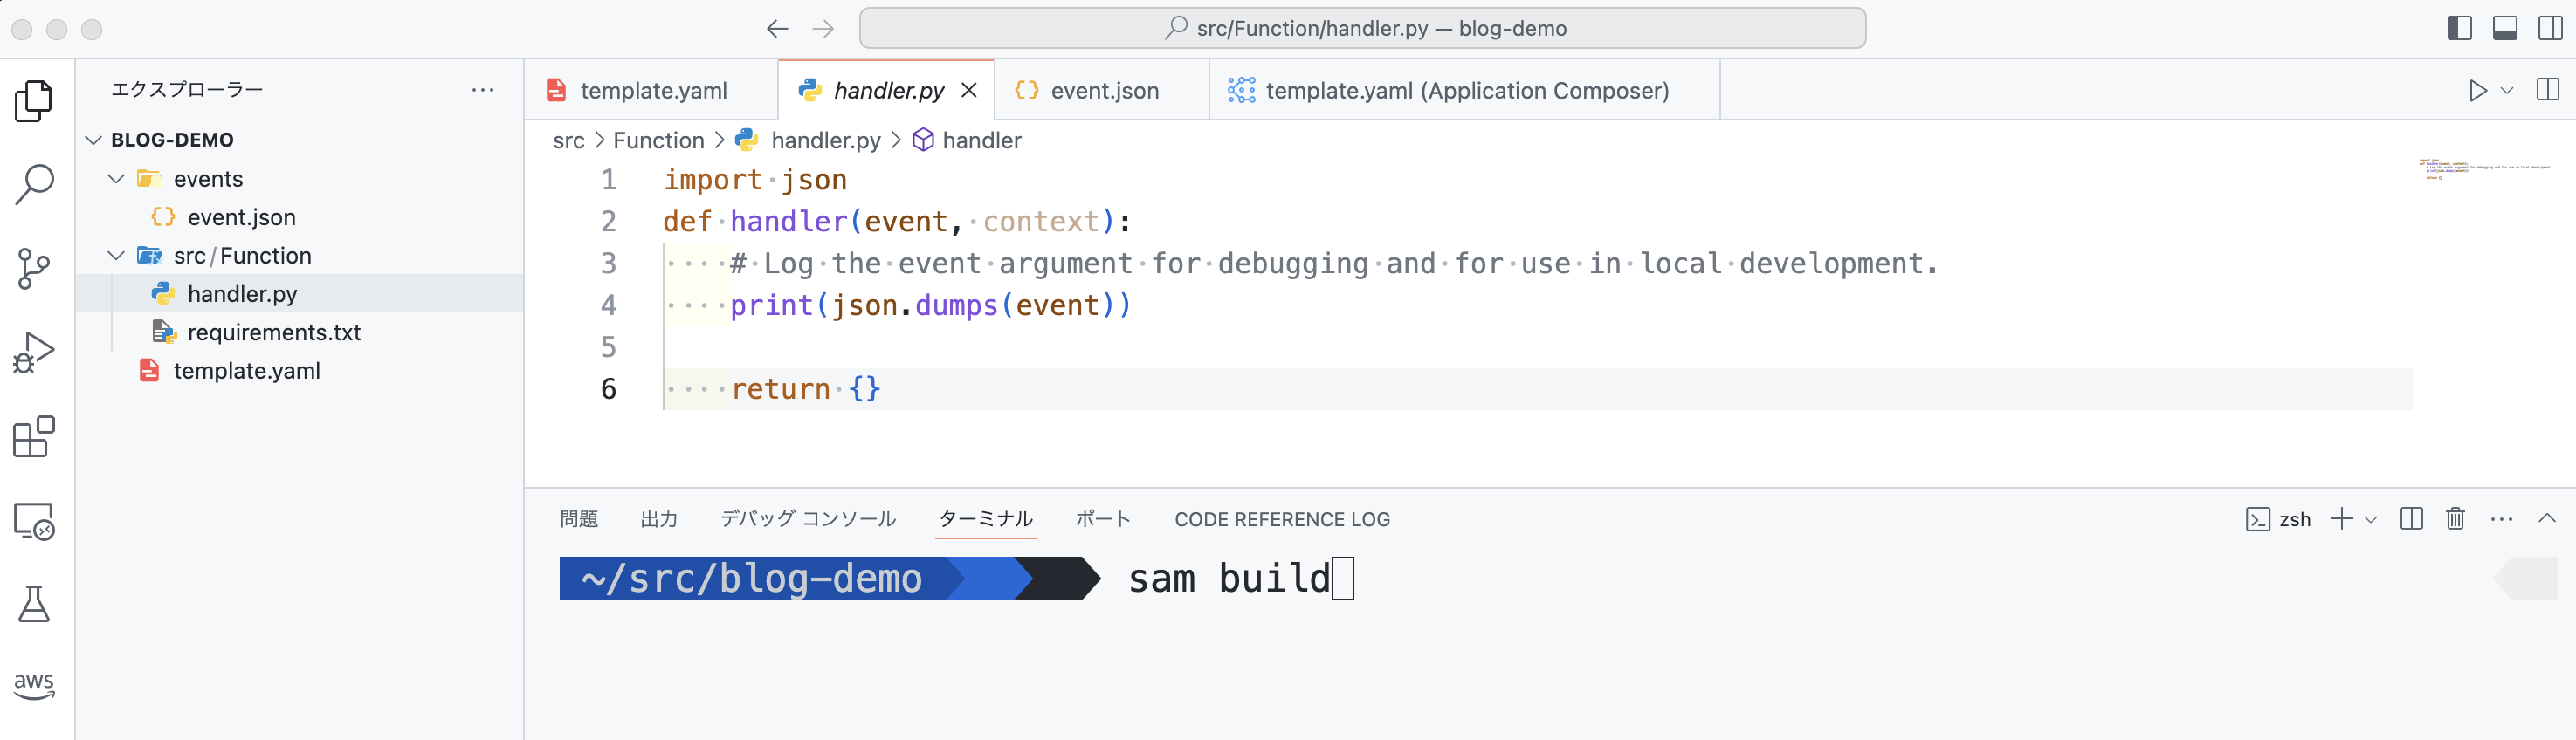2576x740 pixels.
Task: Collapse the BLOG-DEMO root folder
Action: coord(94,140)
